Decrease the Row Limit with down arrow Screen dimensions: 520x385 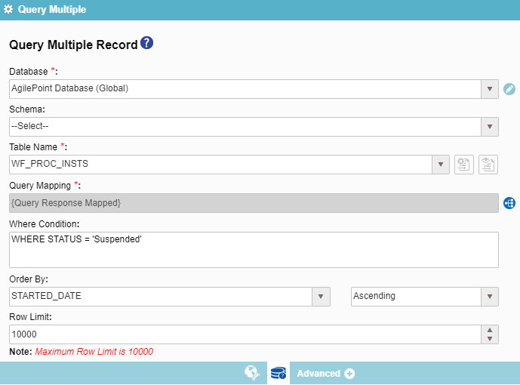tap(490, 339)
